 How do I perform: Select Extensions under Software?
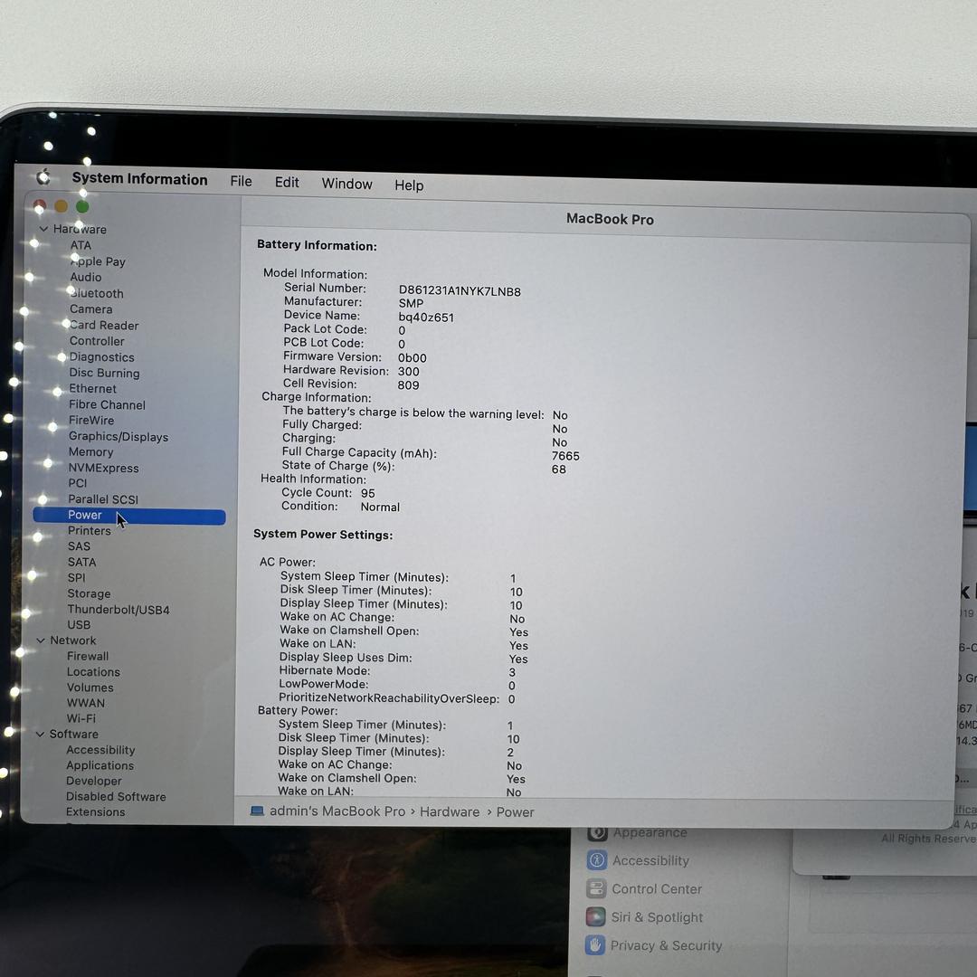[x=95, y=811]
